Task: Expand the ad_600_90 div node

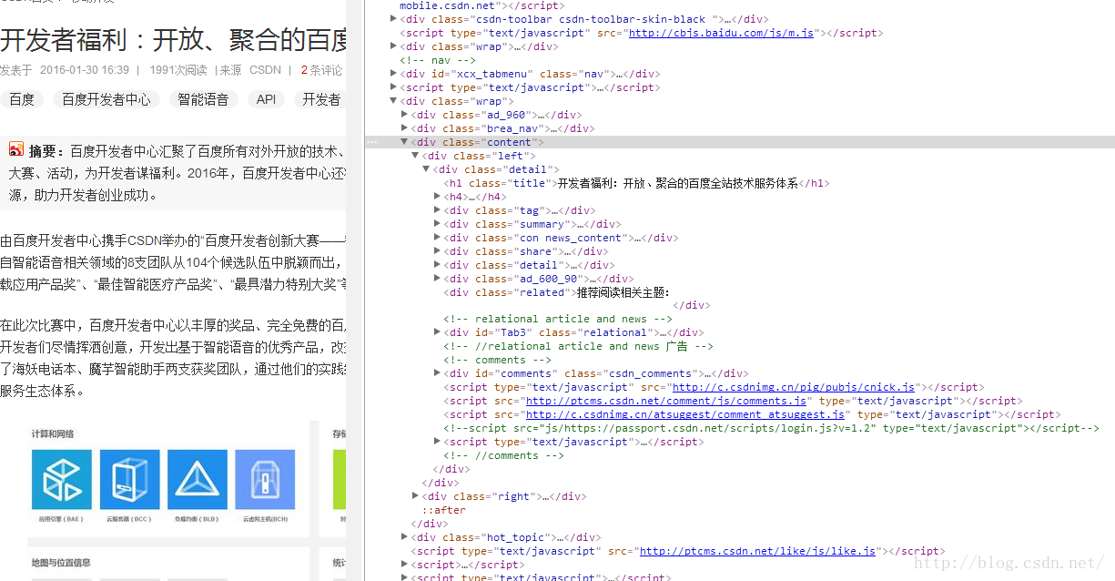Action: tap(438, 279)
